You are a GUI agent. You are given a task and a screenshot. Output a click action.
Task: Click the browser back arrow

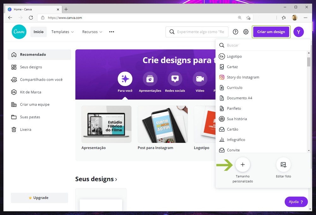(10, 17)
